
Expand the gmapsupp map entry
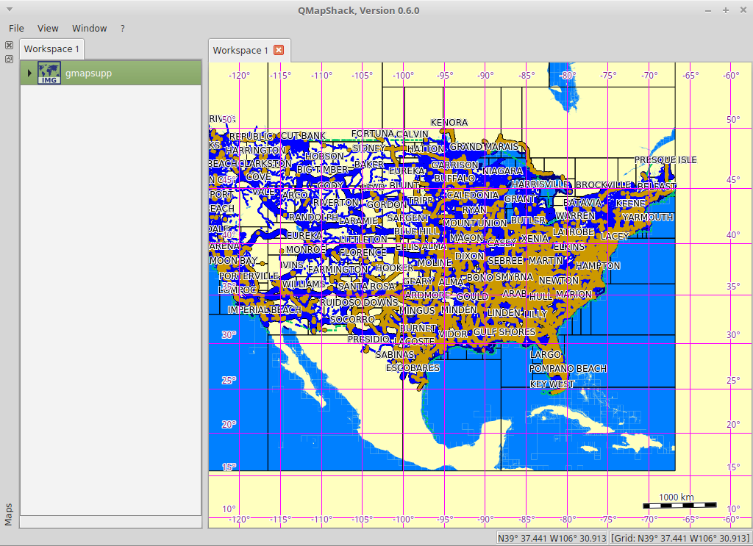[29, 73]
